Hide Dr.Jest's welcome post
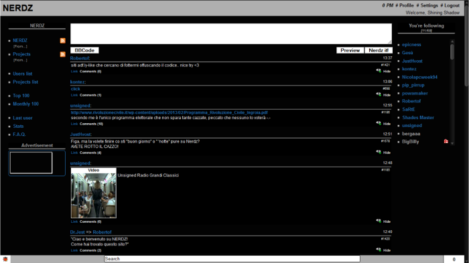Image resolution: width=469 pixels, height=263 pixels. pyautogui.click(x=387, y=250)
